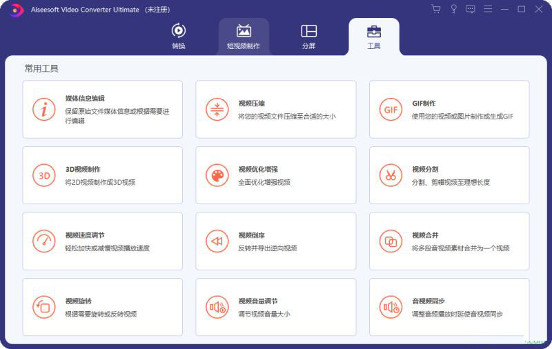Open 3D视频制作 tool title
Screen dimensions: 552x349
83,169
